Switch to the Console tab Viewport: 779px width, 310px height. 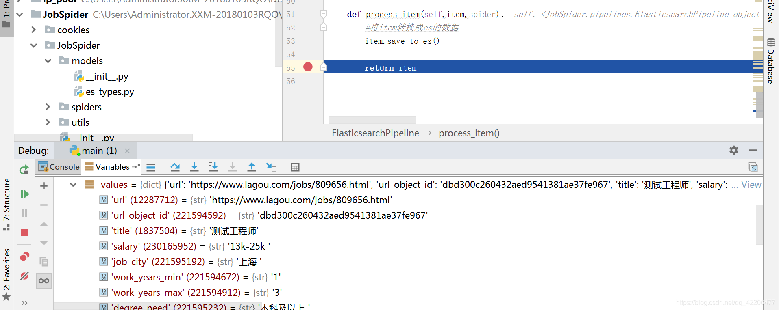coord(59,167)
